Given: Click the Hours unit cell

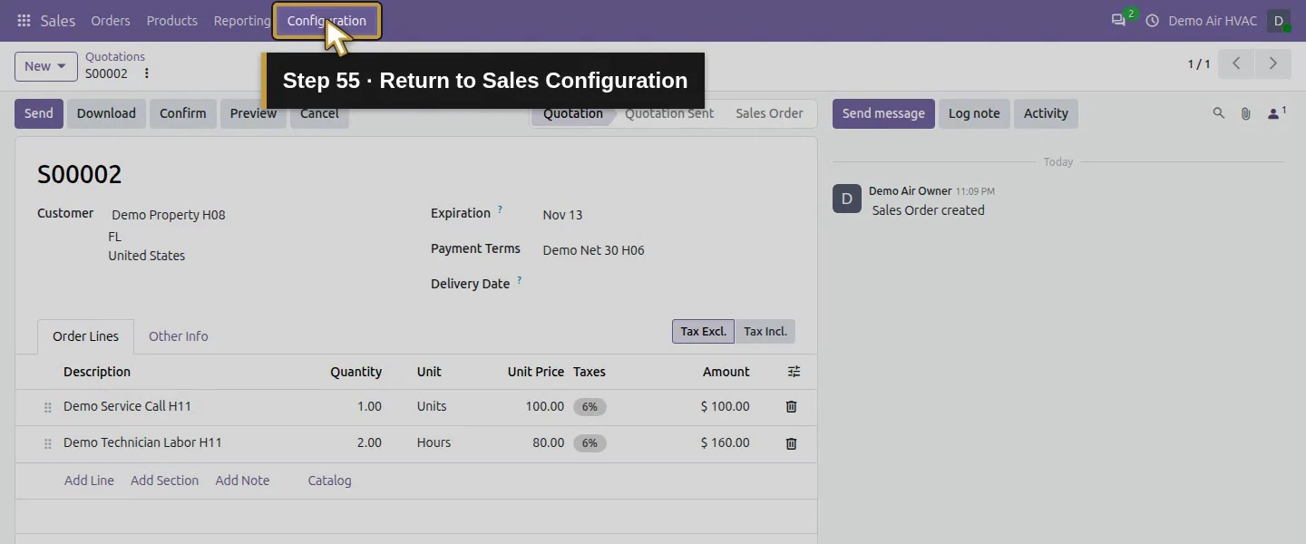Looking at the screenshot, I should point(434,442).
